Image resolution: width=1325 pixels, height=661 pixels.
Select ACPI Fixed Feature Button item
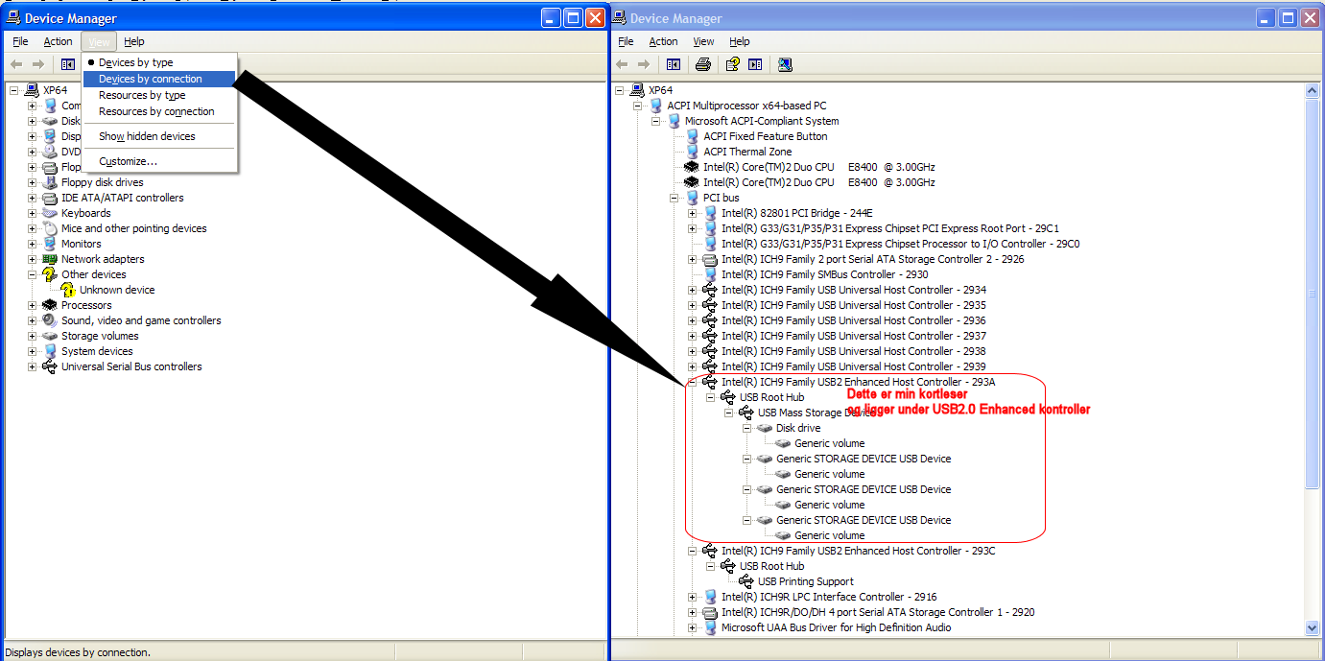(x=765, y=136)
